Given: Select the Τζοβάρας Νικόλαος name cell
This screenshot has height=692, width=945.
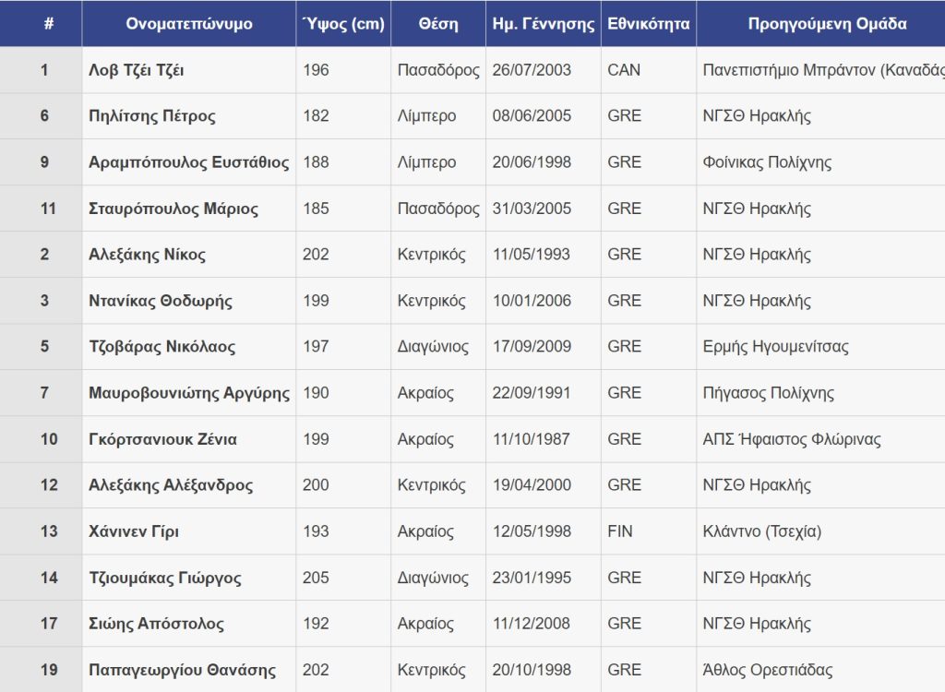Looking at the screenshot, I should (161, 347).
